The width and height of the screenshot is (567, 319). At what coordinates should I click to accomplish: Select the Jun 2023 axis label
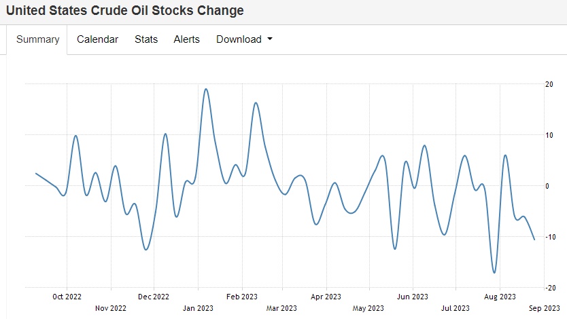(x=413, y=297)
